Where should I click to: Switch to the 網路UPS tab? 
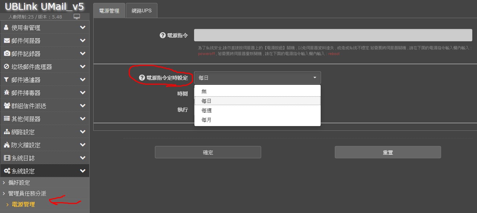pos(141,11)
